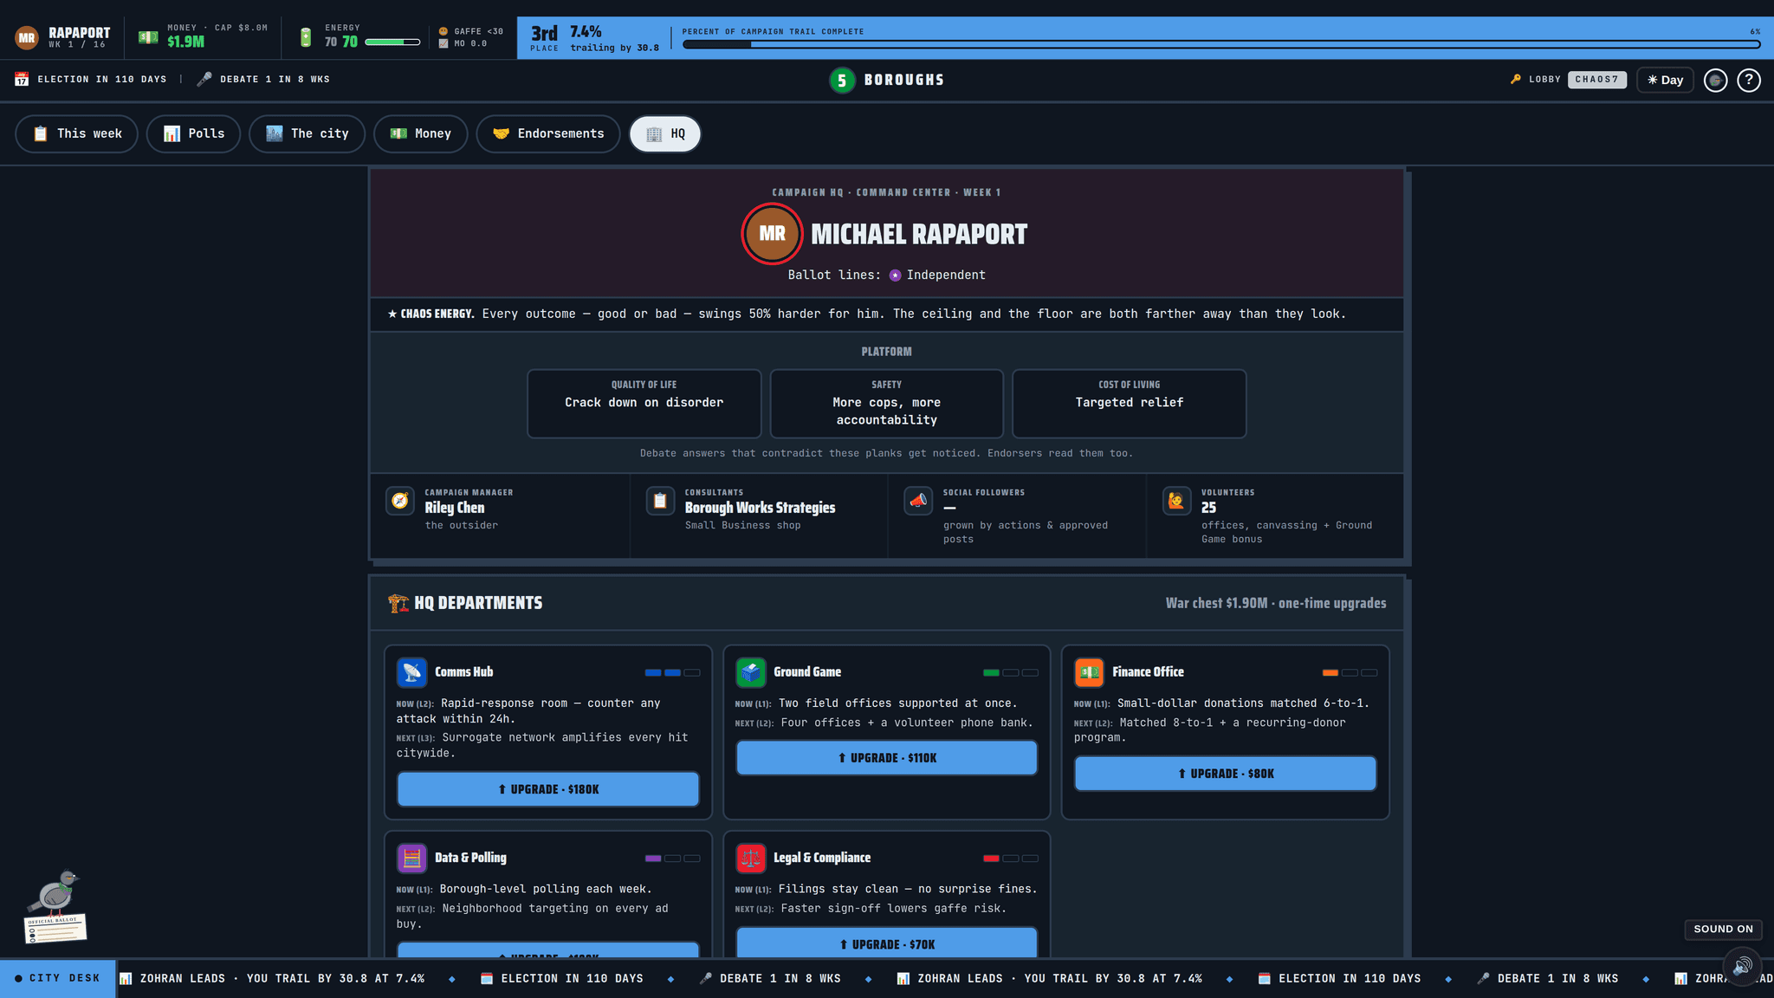The width and height of the screenshot is (1774, 998).
Task: Click the HQ Departments crane icon
Action: pos(398,603)
